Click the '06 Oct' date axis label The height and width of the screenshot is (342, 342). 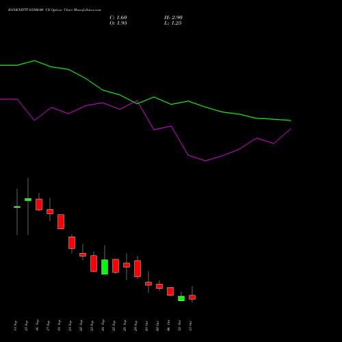[x=168, y=326]
